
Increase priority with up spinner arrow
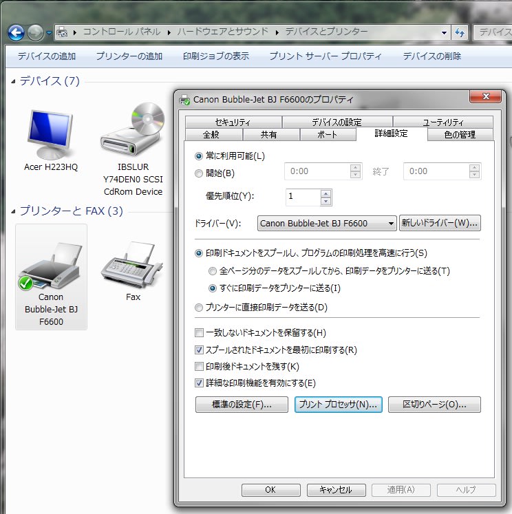point(326,193)
